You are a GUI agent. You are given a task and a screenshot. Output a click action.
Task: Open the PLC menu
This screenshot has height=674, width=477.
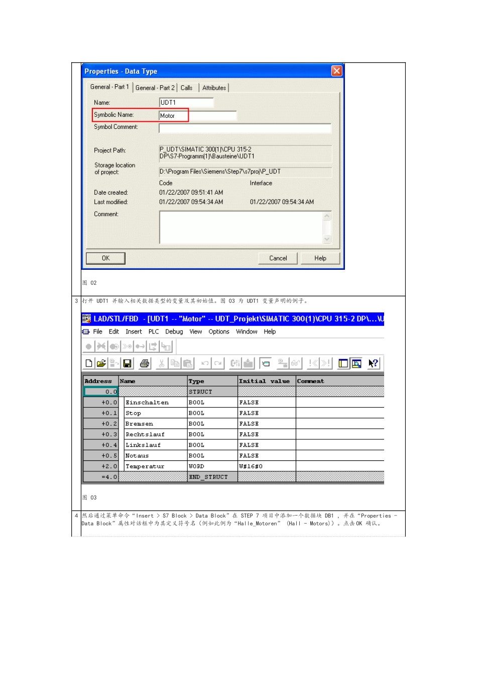click(154, 332)
